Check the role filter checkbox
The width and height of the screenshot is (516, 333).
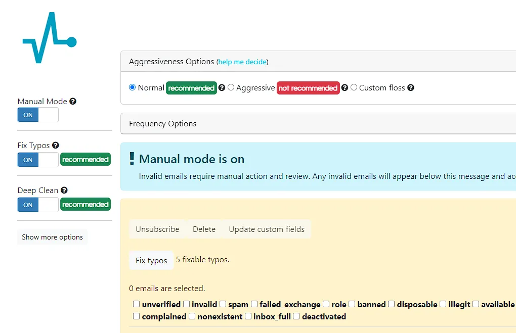tap(326, 304)
